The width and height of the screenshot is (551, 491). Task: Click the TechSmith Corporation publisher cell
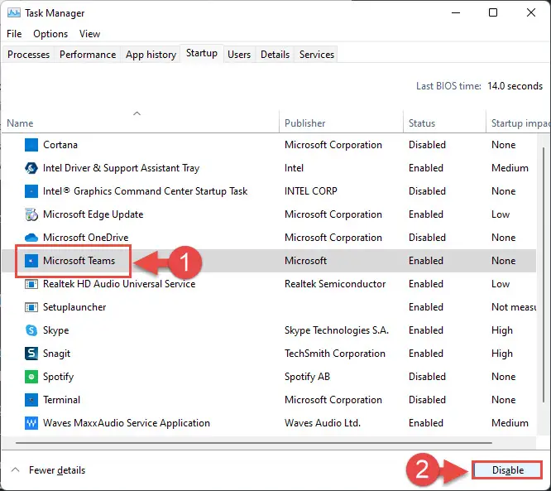pyautogui.click(x=335, y=354)
